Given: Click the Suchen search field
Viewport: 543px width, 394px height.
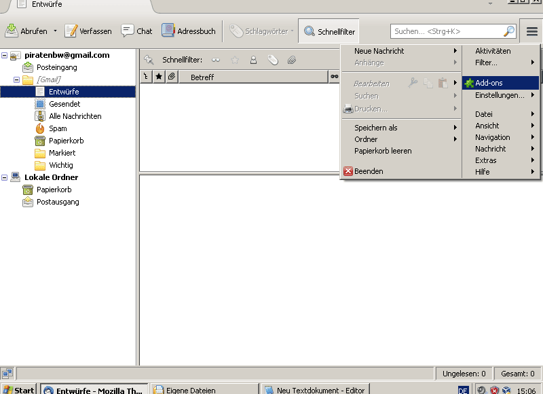Looking at the screenshot, I should (447, 31).
